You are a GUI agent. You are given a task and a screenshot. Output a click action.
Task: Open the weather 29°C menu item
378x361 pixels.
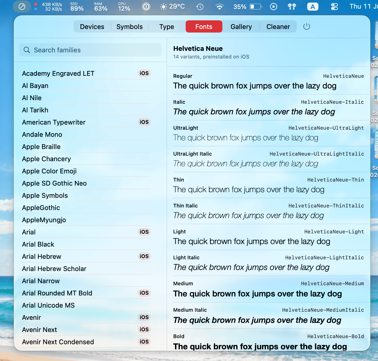click(x=172, y=7)
